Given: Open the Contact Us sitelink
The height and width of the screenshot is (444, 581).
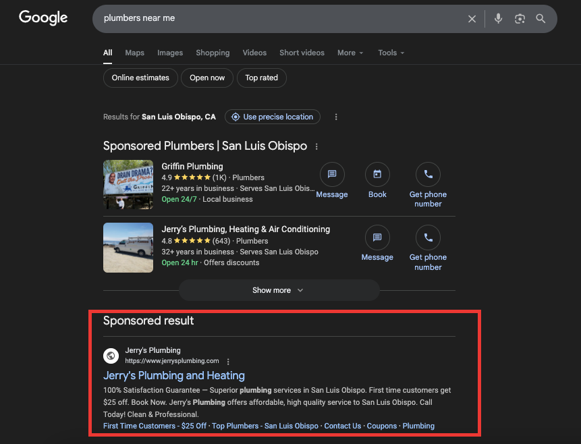Looking at the screenshot, I should click(343, 426).
